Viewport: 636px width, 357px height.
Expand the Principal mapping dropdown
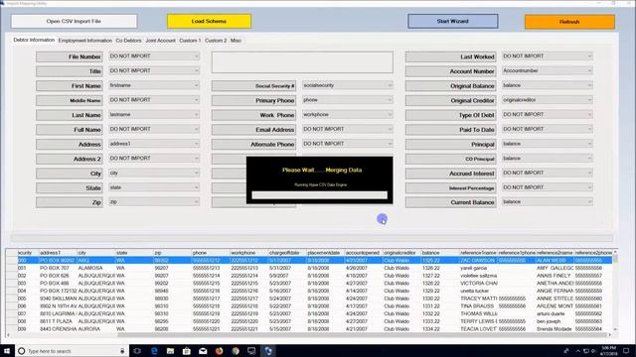coord(548,144)
